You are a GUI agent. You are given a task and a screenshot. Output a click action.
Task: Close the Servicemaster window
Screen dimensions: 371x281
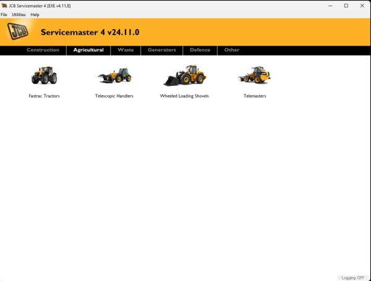pyautogui.click(x=362, y=6)
